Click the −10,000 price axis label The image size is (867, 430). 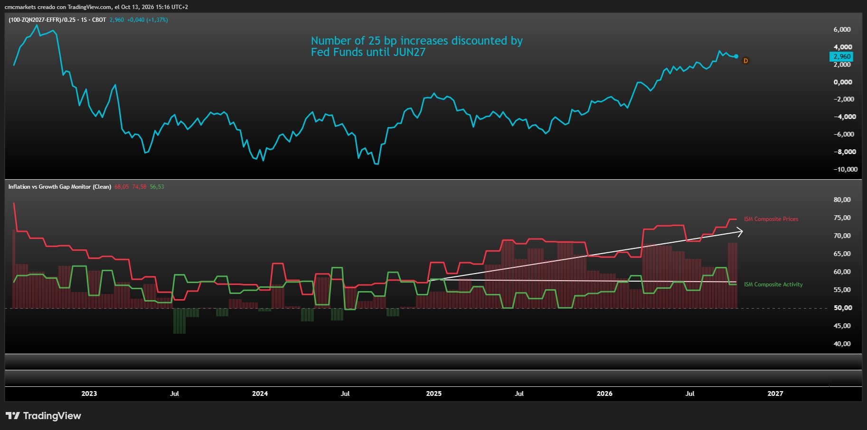(845, 169)
